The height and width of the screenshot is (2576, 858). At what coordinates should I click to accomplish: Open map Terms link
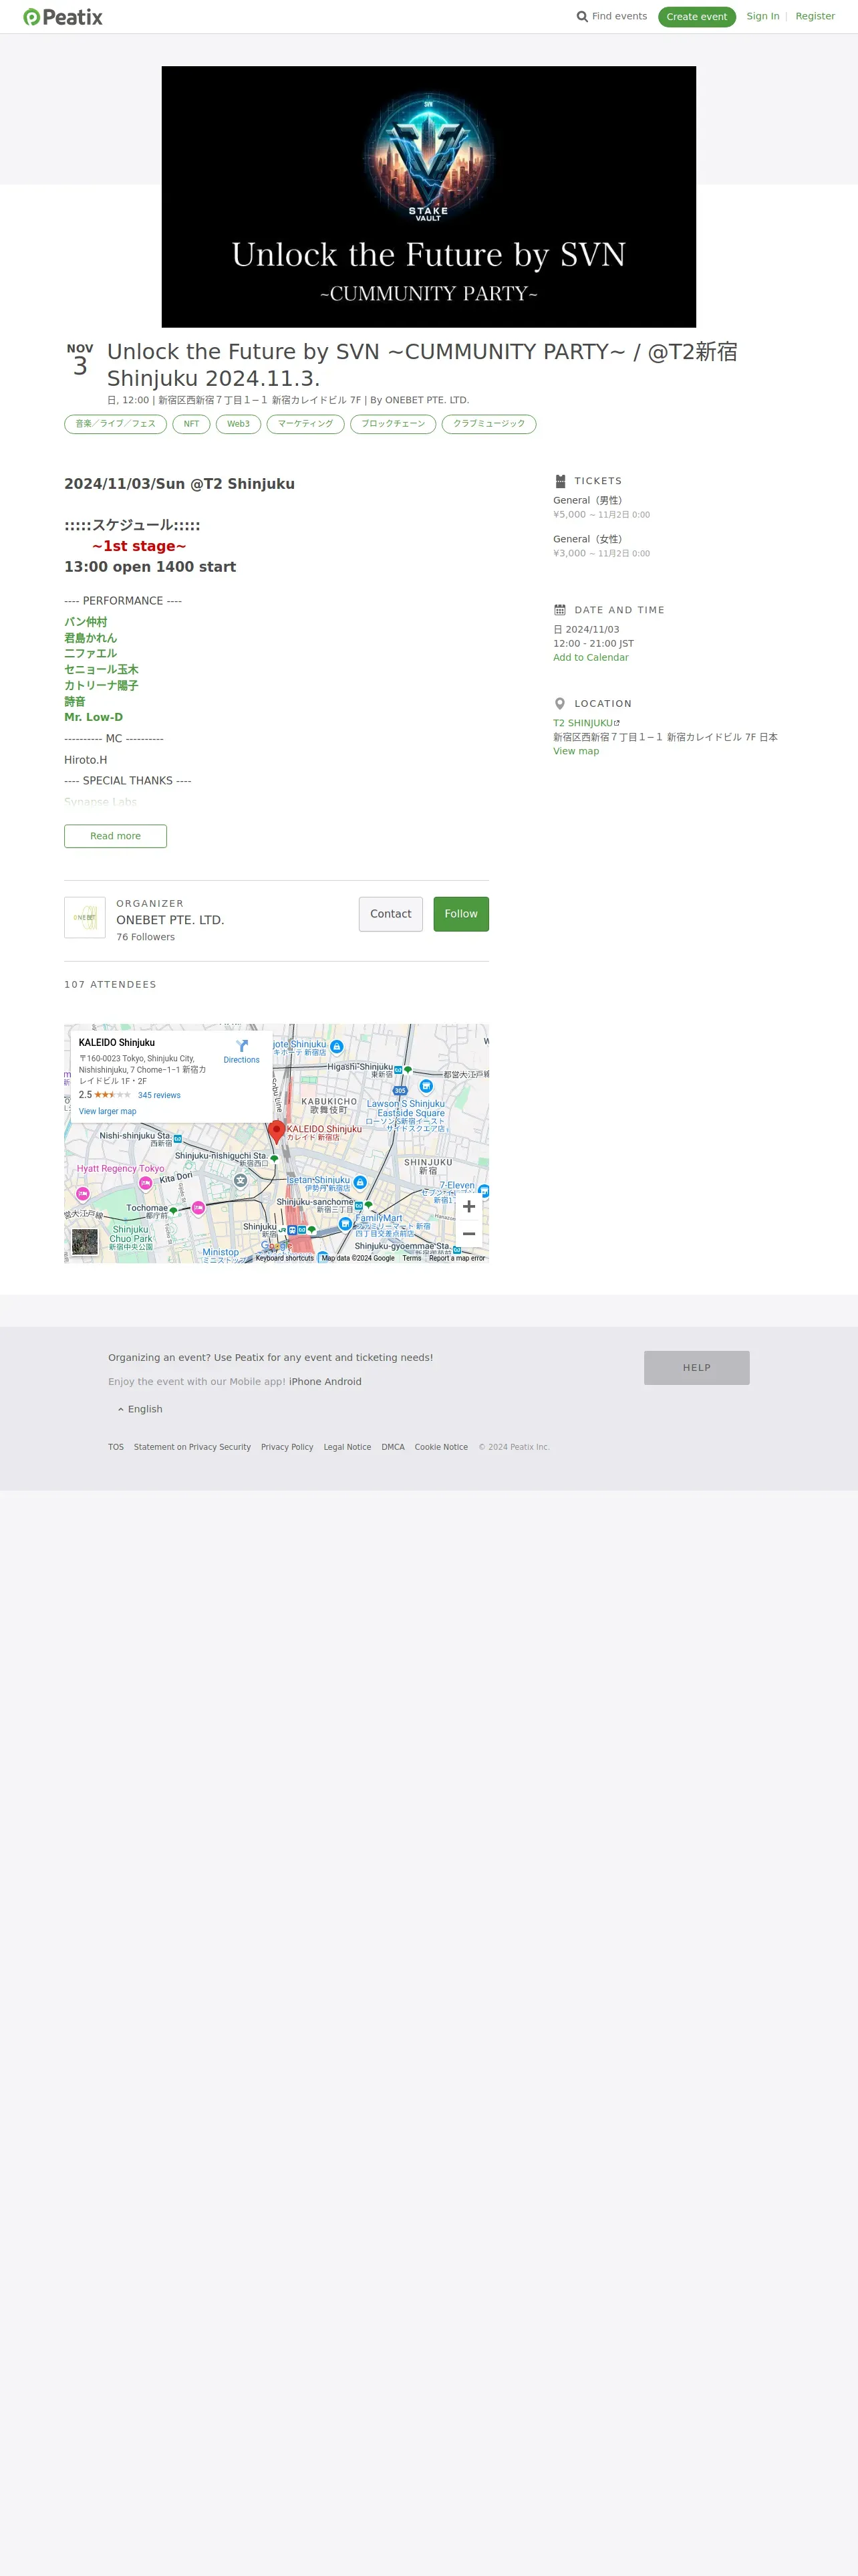[x=412, y=1258]
